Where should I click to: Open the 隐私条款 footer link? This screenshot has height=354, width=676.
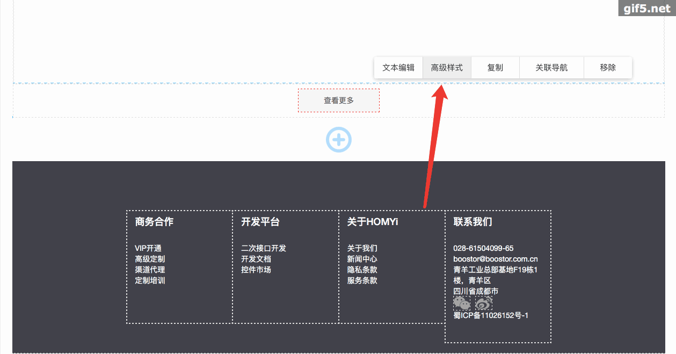[362, 270]
